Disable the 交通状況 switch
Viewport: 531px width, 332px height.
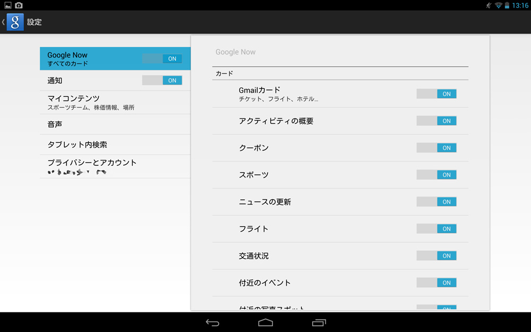pyautogui.click(x=436, y=256)
